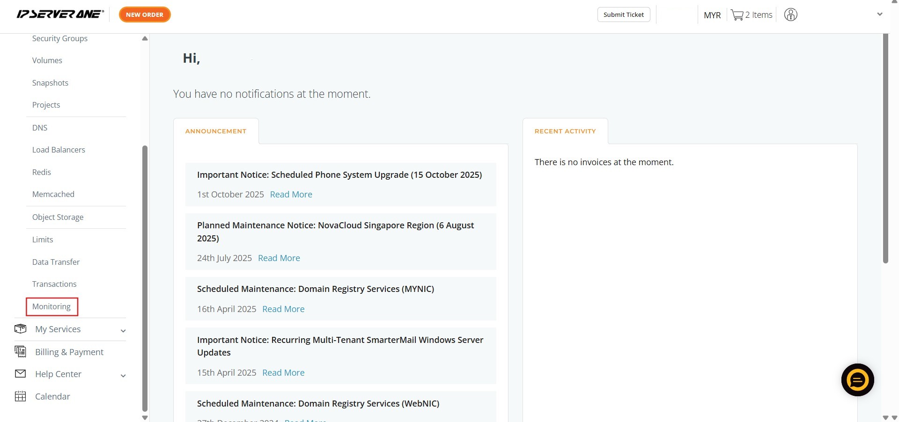Open the live chat bubble
Viewport: 899px width, 422px height.
(x=857, y=380)
